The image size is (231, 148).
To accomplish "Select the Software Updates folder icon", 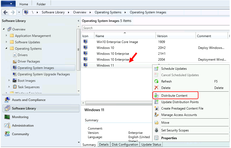I will pos(12,42).
